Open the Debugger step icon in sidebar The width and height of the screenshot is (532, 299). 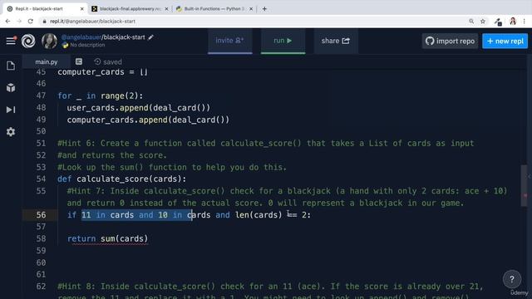tap(11, 110)
